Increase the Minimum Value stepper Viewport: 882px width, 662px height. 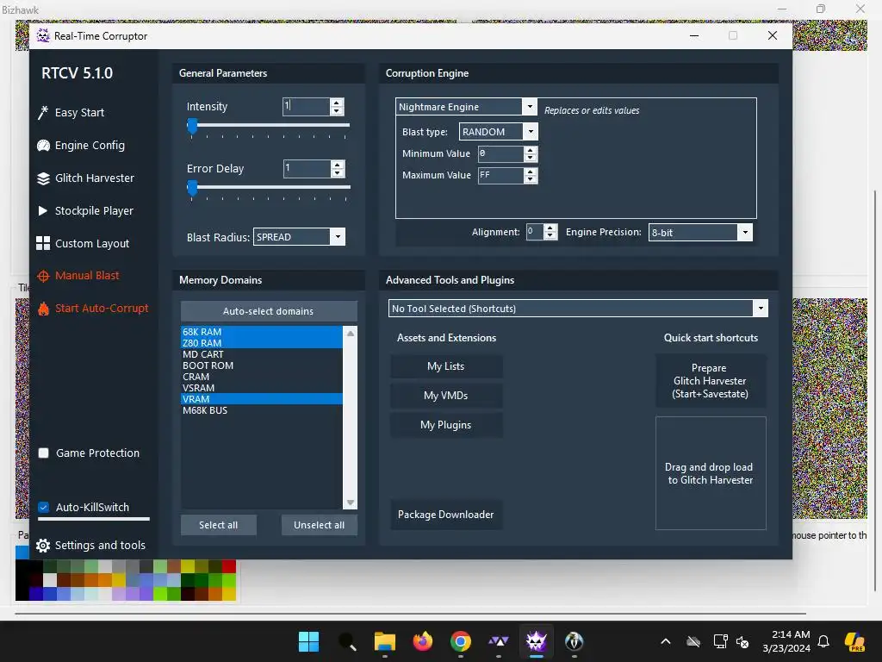click(x=531, y=150)
